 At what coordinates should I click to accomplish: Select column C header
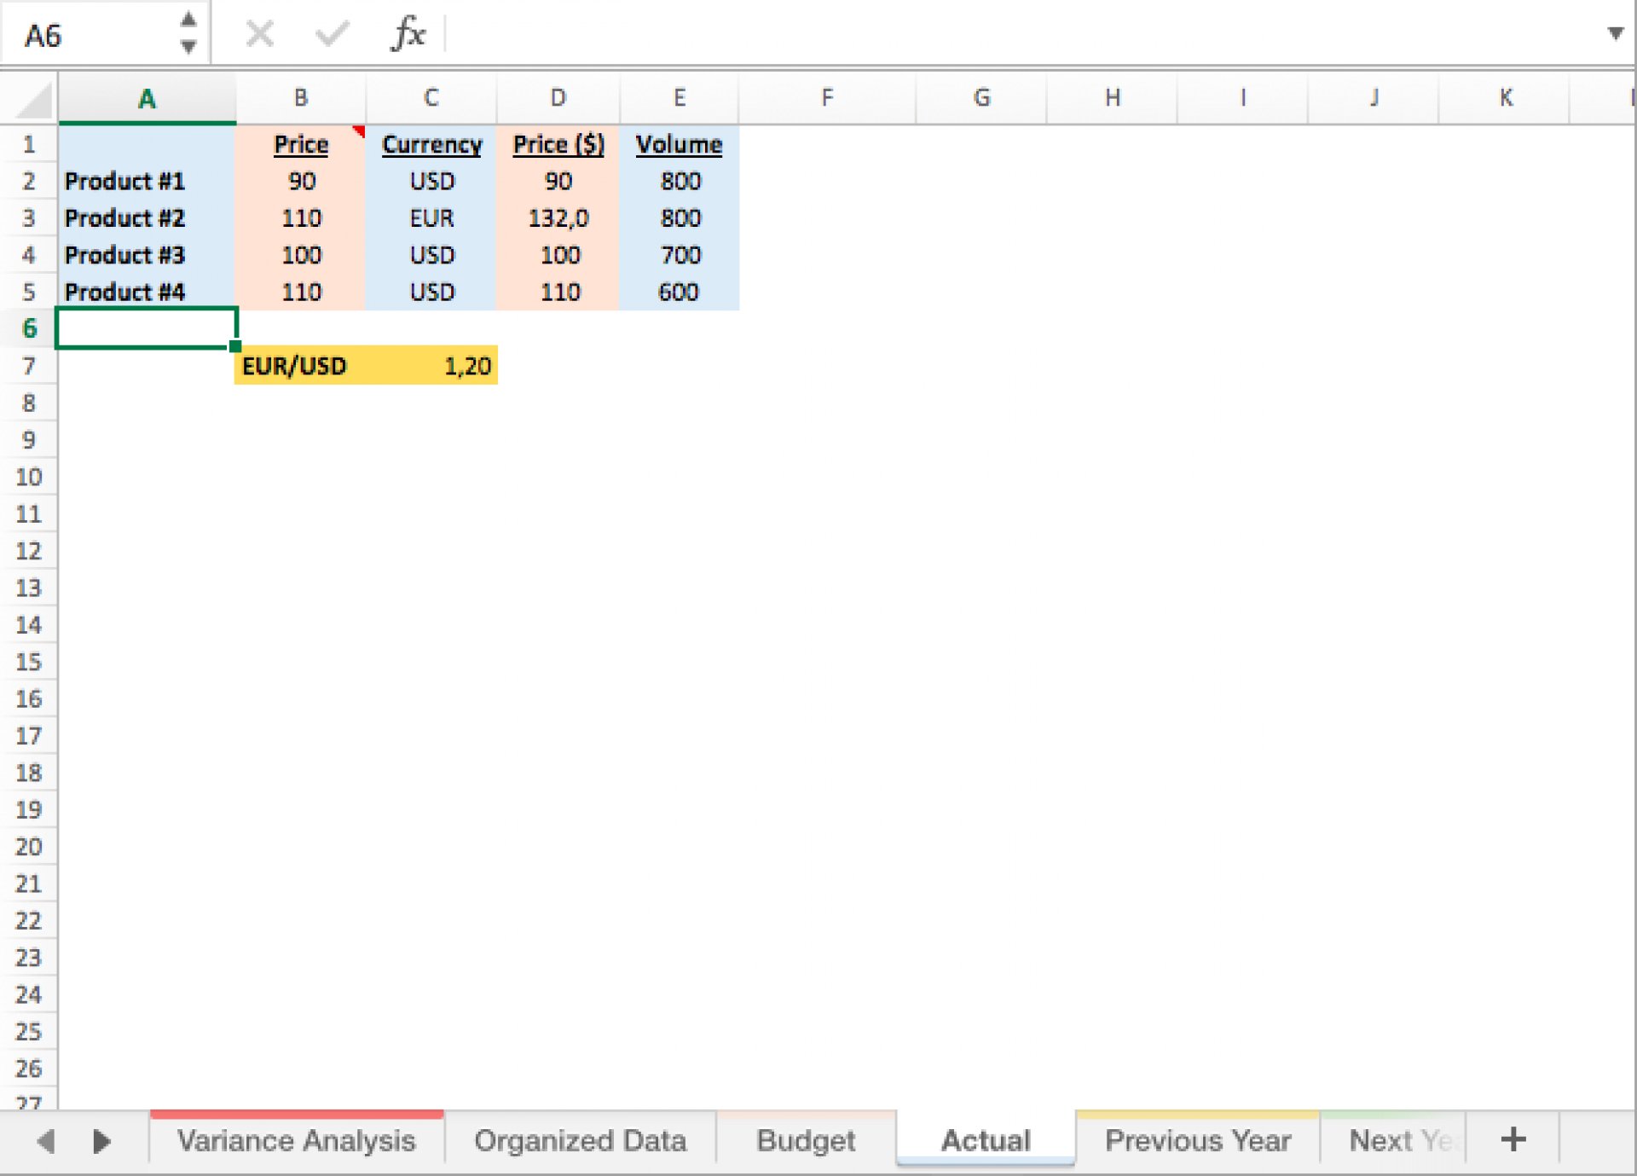(x=431, y=99)
